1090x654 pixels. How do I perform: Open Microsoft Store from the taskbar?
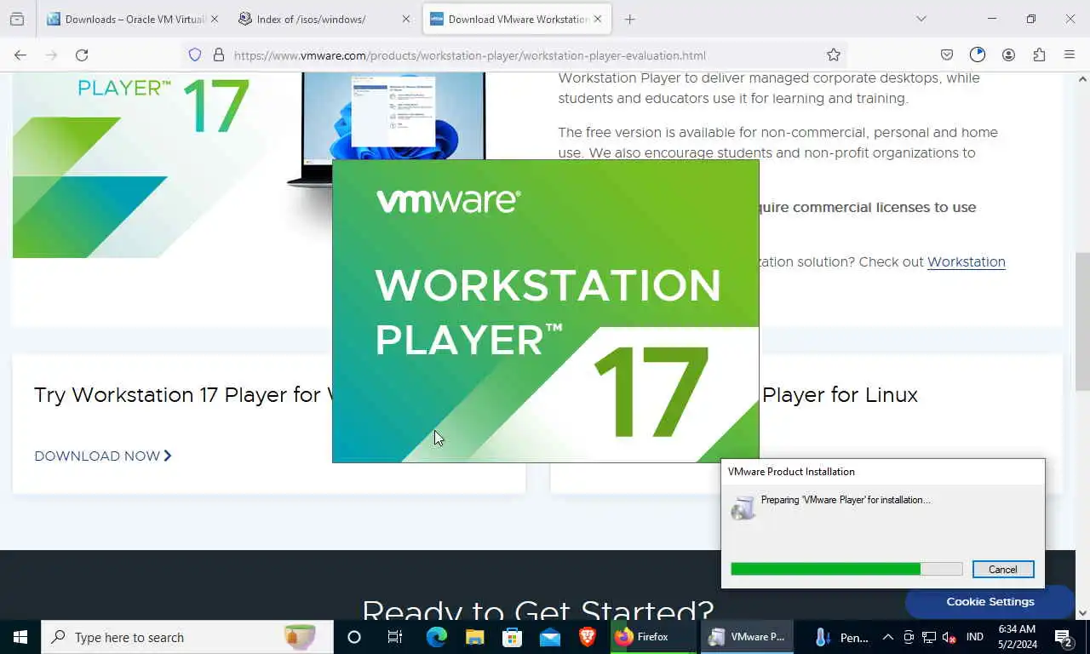(x=512, y=637)
